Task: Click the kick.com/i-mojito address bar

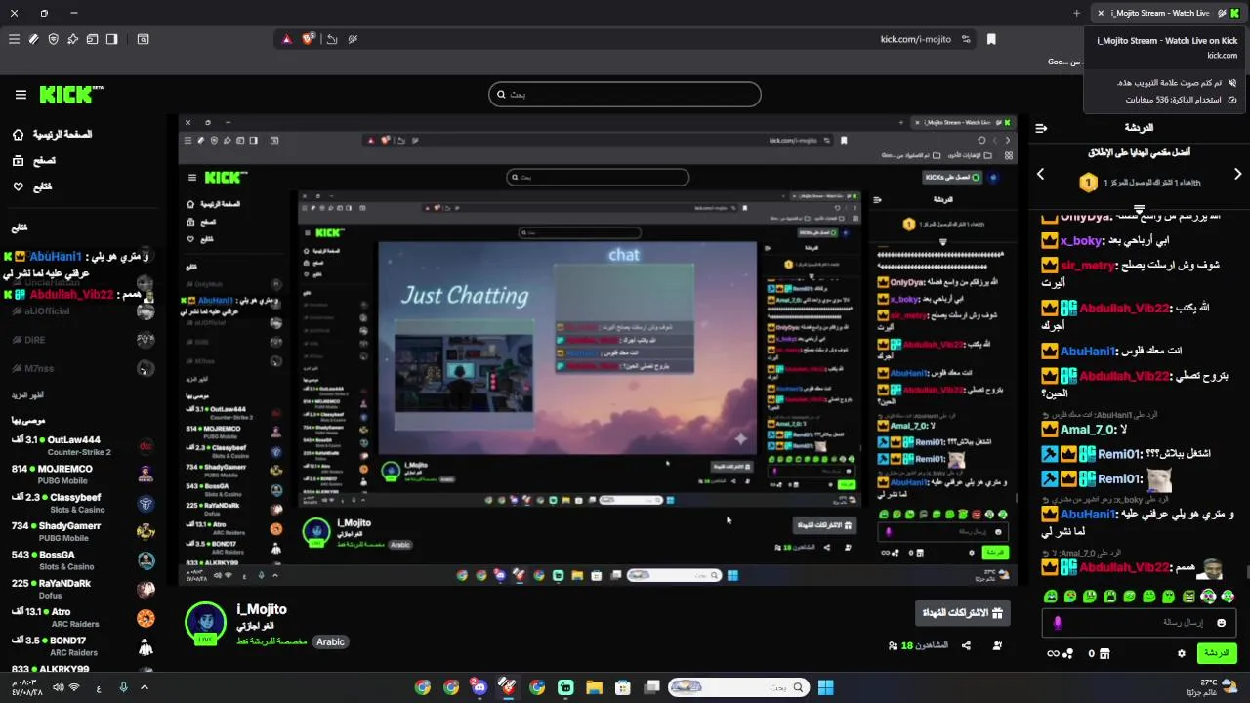Action: [625, 39]
